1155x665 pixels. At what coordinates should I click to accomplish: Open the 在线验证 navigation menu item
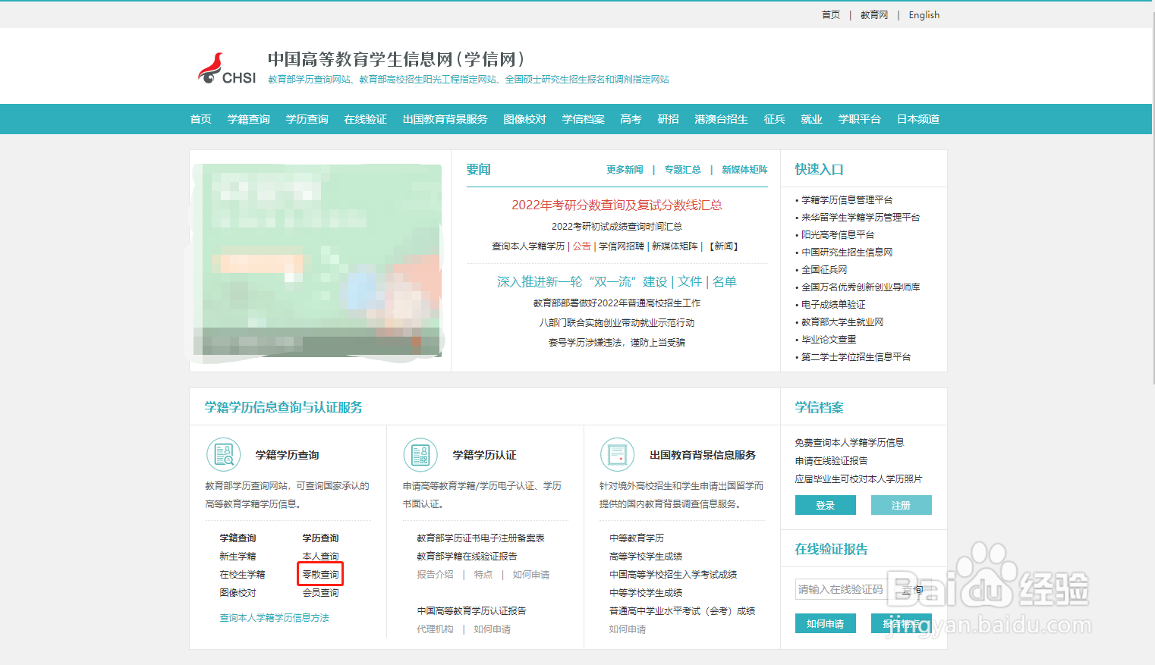(x=366, y=119)
